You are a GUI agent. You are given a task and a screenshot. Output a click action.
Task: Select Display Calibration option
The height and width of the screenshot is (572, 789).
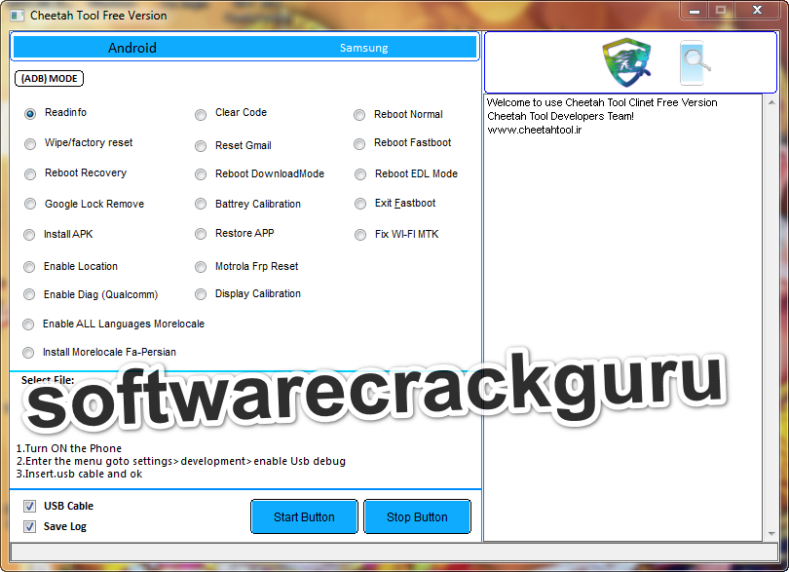201,294
